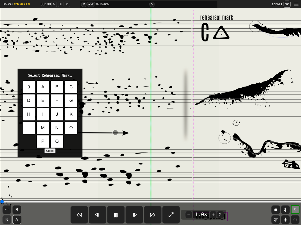
Task: Step forward with the right step button
Action: click(x=134, y=215)
